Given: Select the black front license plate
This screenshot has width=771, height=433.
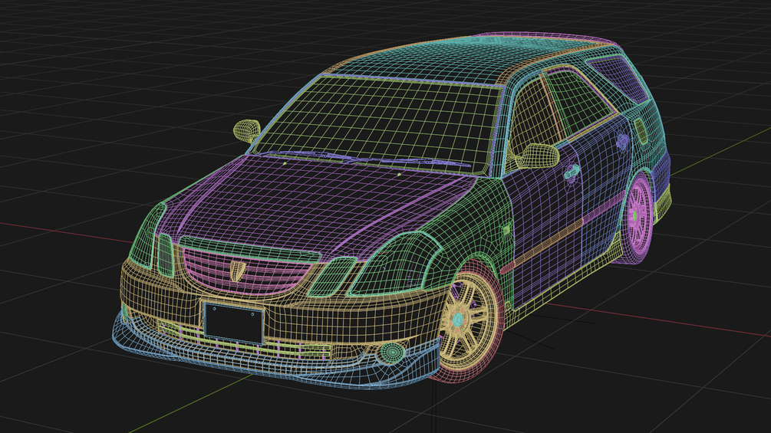Looking at the screenshot, I should point(234,323).
